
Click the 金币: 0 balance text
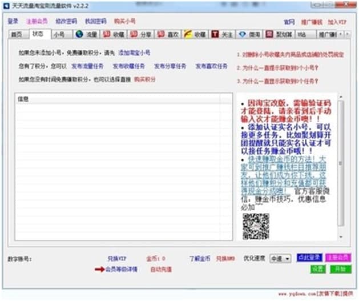(156, 259)
